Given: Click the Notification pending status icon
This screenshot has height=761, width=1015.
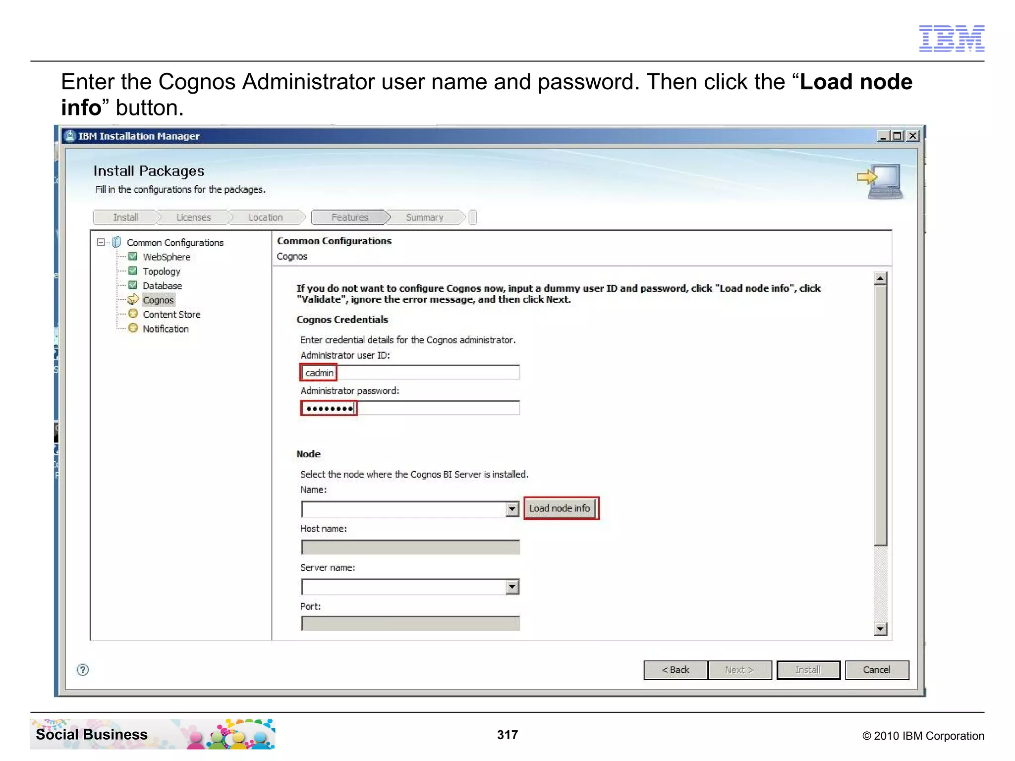Looking at the screenshot, I should (133, 328).
